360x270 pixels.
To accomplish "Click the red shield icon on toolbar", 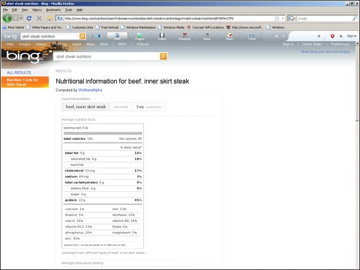I will point(332,36).
